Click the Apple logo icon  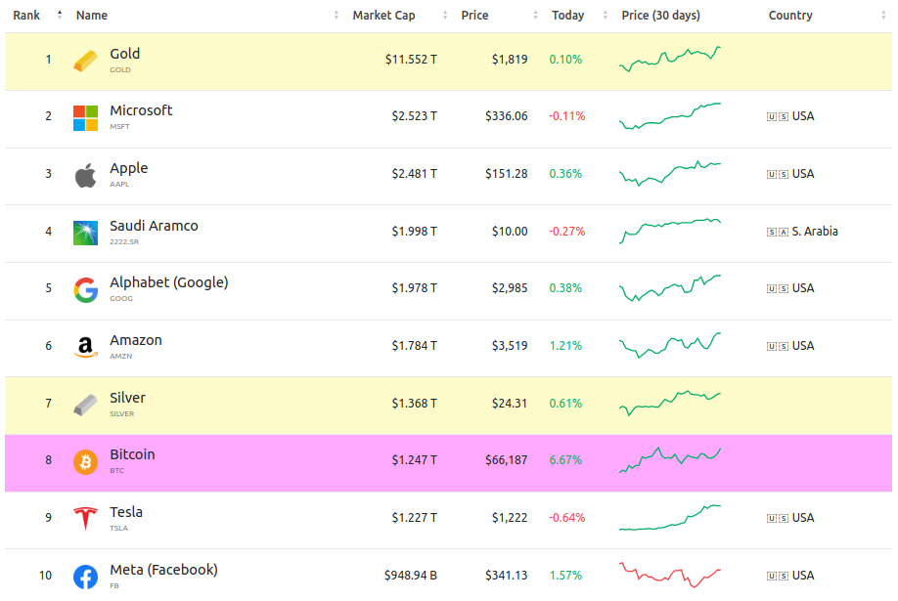(x=85, y=176)
